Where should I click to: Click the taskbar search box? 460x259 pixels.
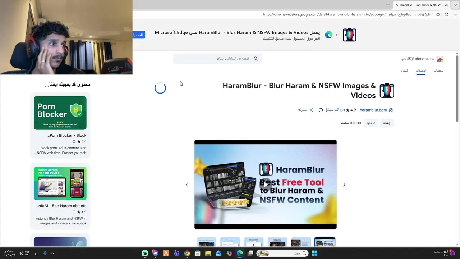pyautogui.click(x=282, y=253)
